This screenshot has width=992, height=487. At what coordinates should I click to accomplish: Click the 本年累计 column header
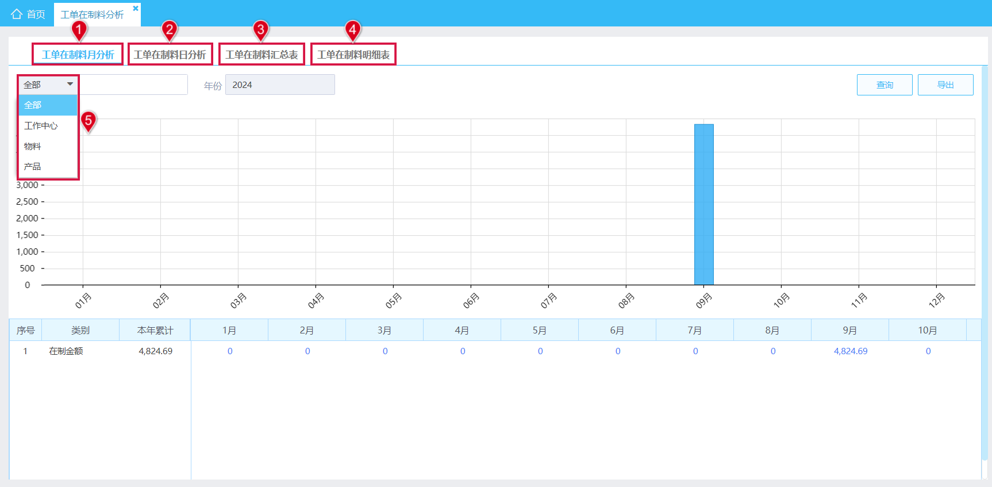pos(155,330)
